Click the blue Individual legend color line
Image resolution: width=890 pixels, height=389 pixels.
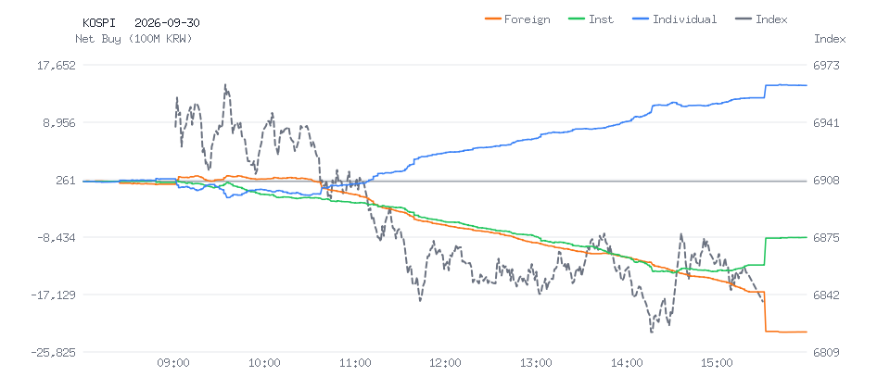click(x=640, y=19)
